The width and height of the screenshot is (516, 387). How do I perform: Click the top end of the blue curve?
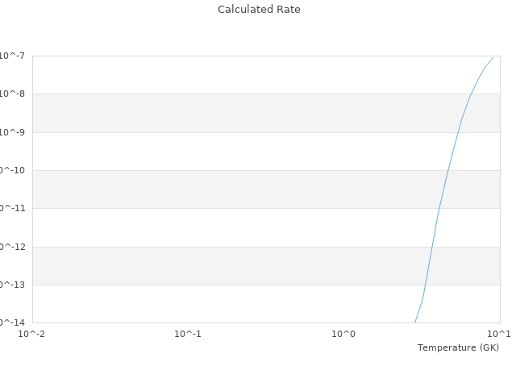tap(493, 56)
